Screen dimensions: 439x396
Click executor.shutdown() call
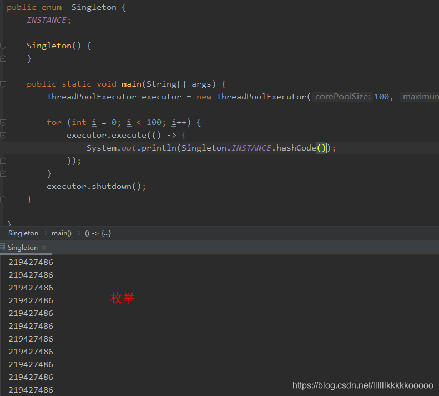pyautogui.click(x=96, y=187)
